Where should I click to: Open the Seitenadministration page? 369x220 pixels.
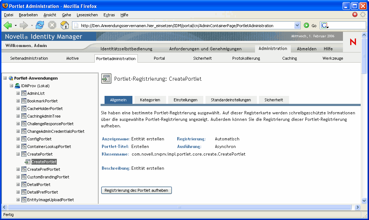coord(29,58)
